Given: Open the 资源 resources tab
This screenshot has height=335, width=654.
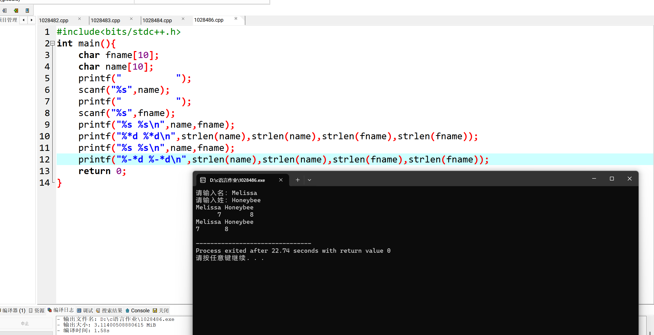Looking at the screenshot, I should [x=37, y=311].
